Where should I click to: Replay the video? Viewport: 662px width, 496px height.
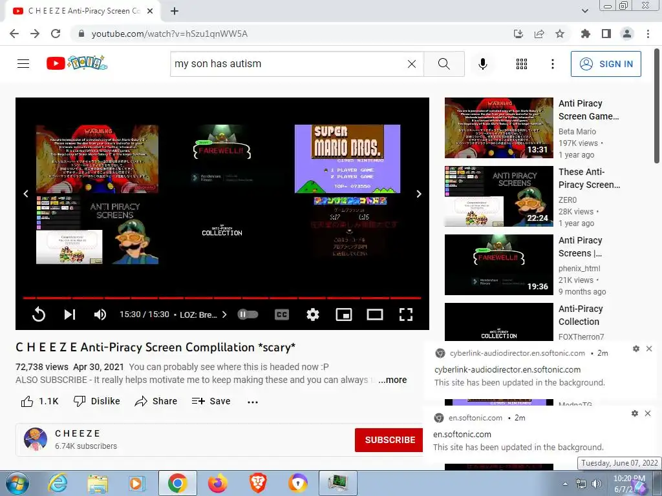point(38,315)
